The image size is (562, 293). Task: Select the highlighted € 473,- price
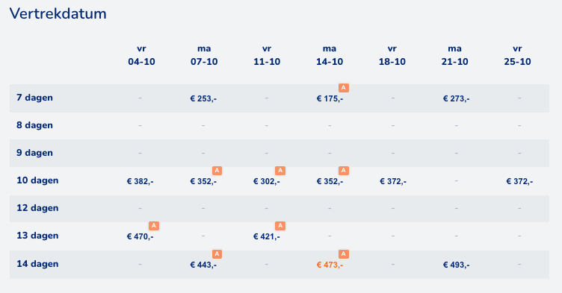coord(330,265)
